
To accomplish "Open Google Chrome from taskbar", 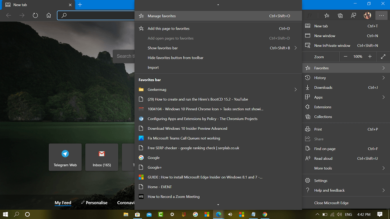I will click(265, 214).
